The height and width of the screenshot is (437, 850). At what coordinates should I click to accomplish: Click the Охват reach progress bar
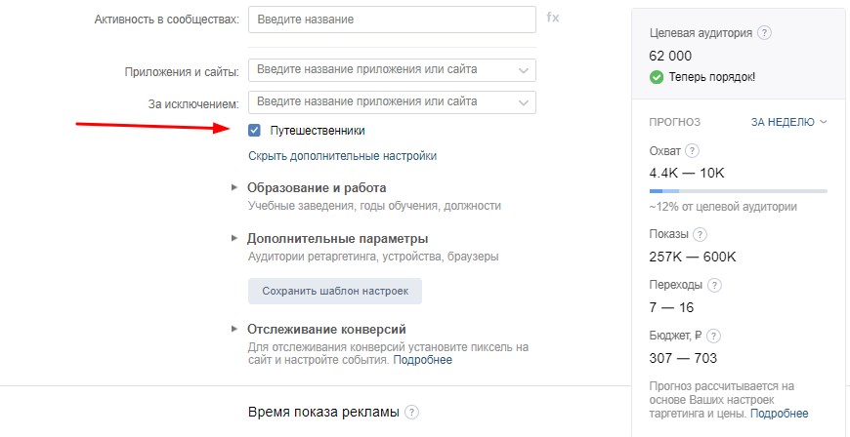click(738, 191)
